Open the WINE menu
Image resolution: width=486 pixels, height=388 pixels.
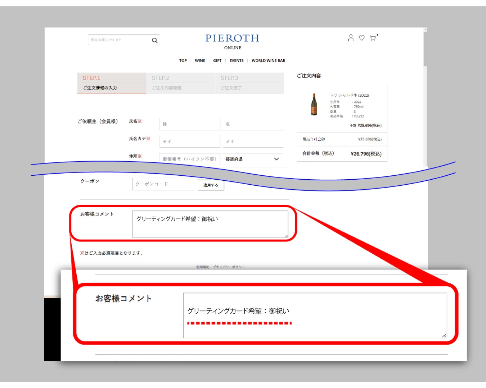200,61
